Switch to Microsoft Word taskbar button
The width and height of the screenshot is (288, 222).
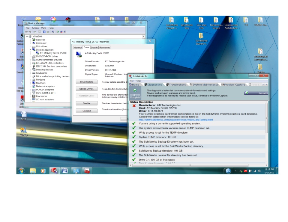(65, 171)
